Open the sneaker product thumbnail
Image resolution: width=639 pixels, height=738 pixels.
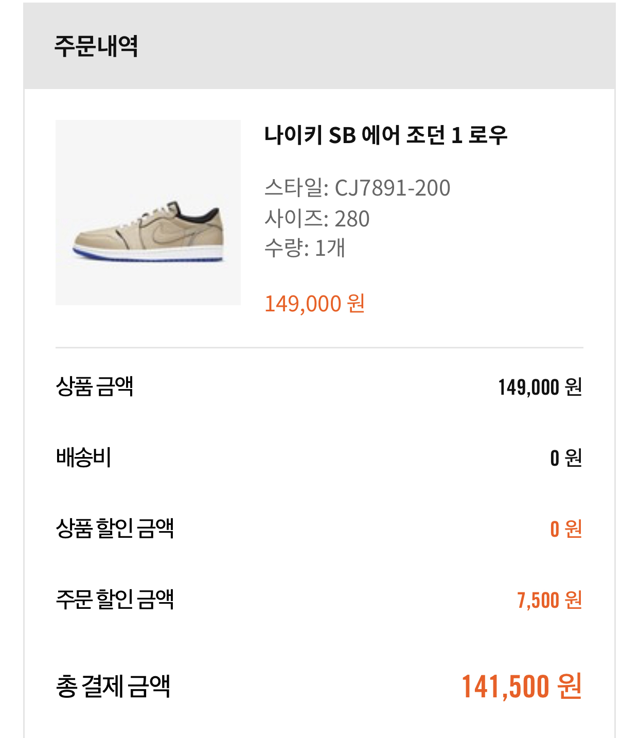(x=148, y=213)
